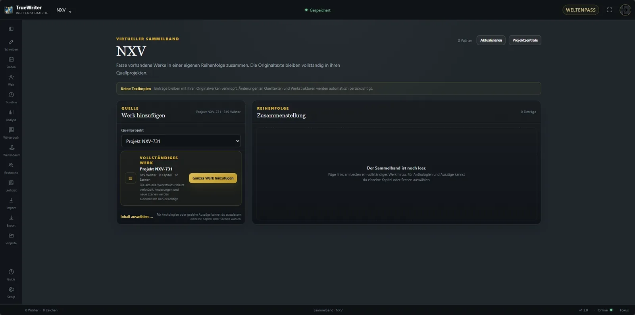
Task: Expand Inhalt auswählen section
Action: click(137, 216)
